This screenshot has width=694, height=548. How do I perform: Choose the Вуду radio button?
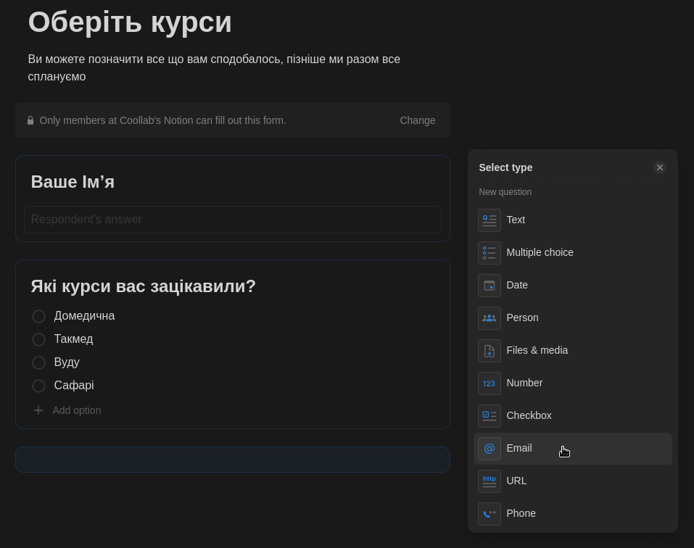pyautogui.click(x=39, y=363)
